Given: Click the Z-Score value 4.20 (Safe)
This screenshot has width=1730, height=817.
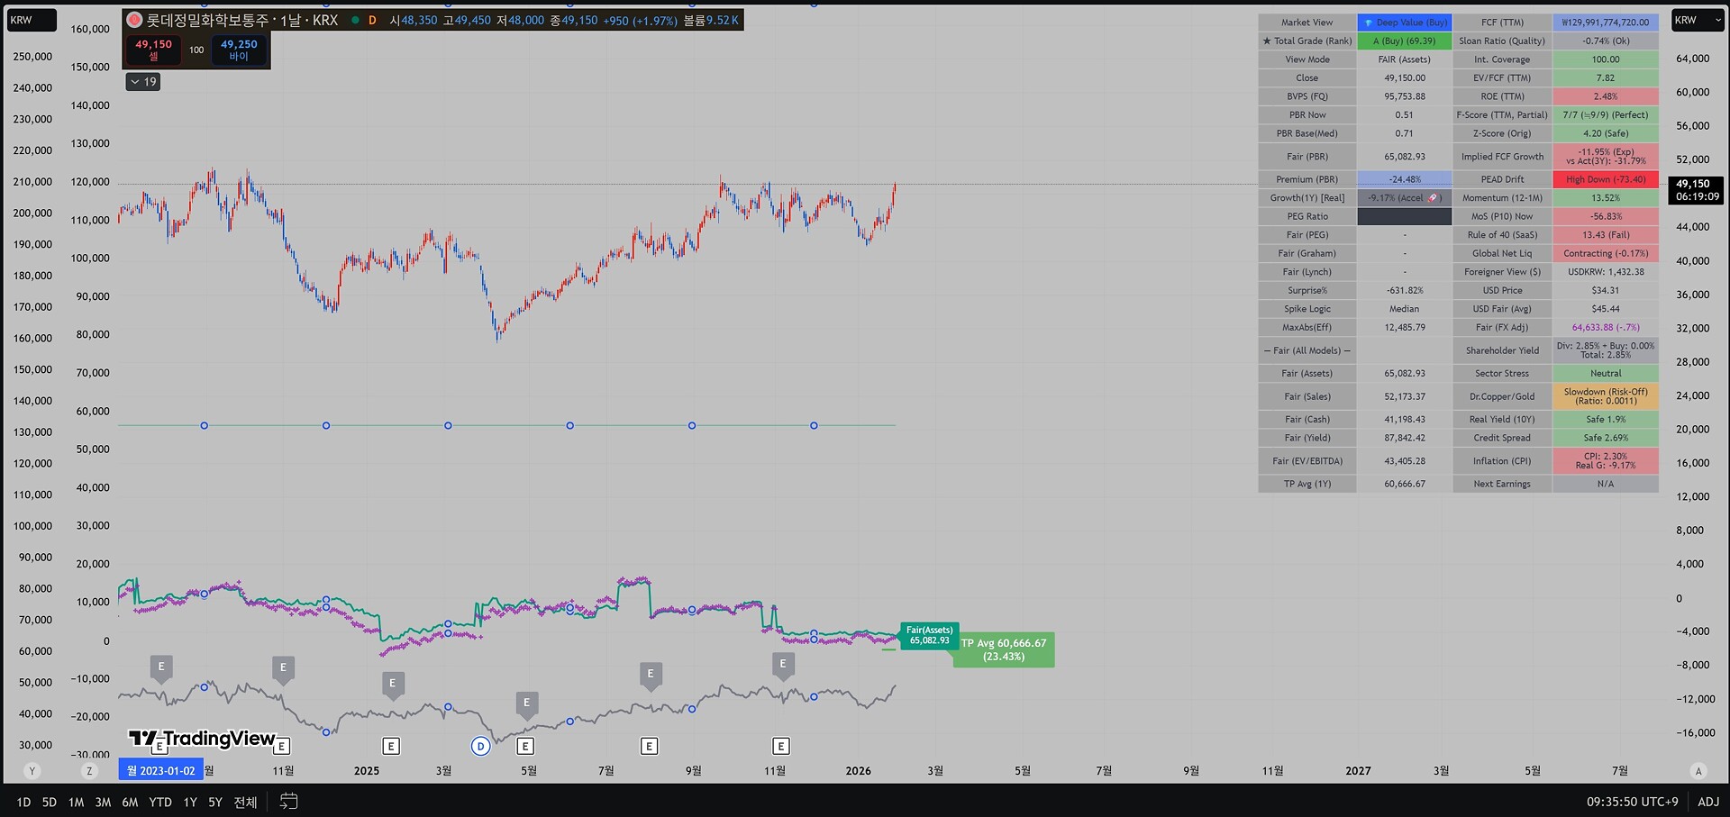Looking at the screenshot, I should click(1606, 133).
